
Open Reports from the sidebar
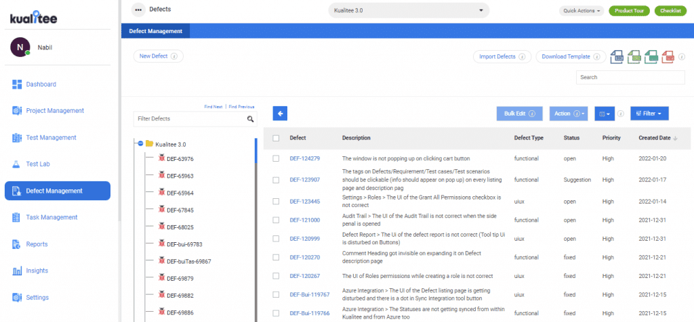point(37,244)
